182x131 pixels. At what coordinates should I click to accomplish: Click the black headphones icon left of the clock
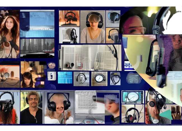[x=81, y=78]
